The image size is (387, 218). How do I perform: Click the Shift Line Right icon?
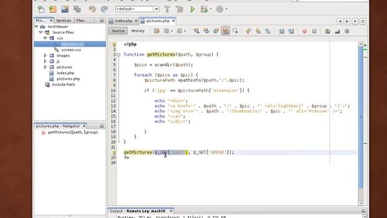[291, 31]
